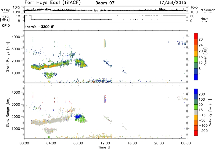Click the '28' tick on Power scale

coord(200,39)
